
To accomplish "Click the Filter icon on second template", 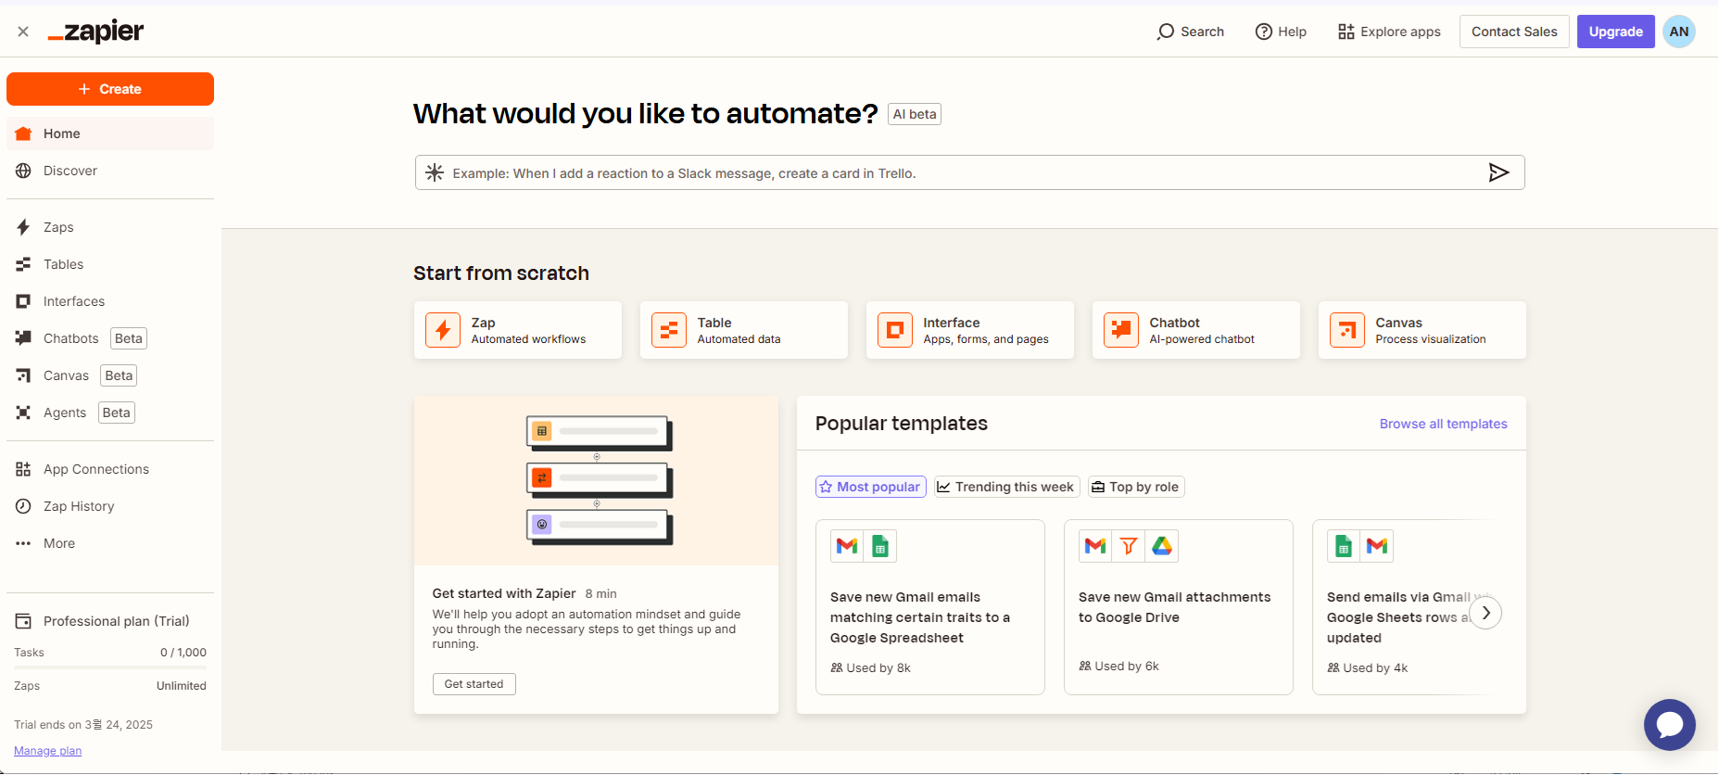I will (1129, 546).
